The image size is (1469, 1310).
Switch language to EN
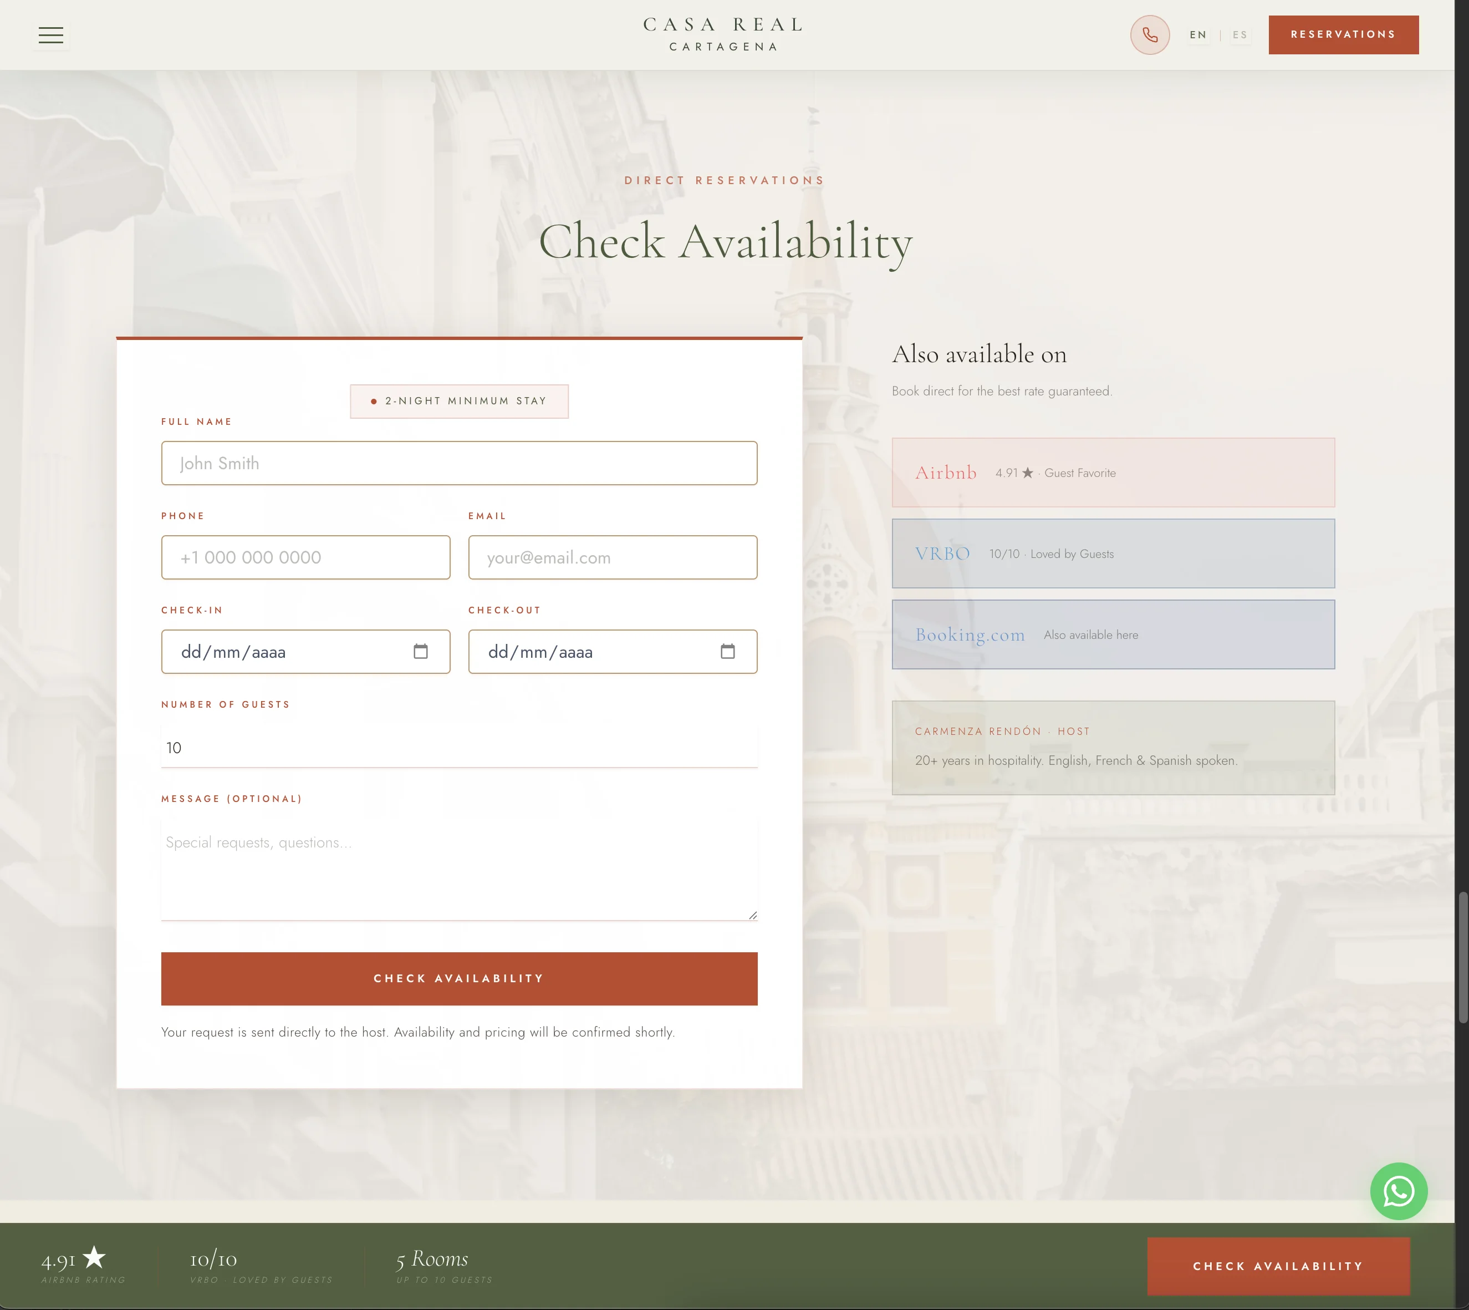[1198, 34]
